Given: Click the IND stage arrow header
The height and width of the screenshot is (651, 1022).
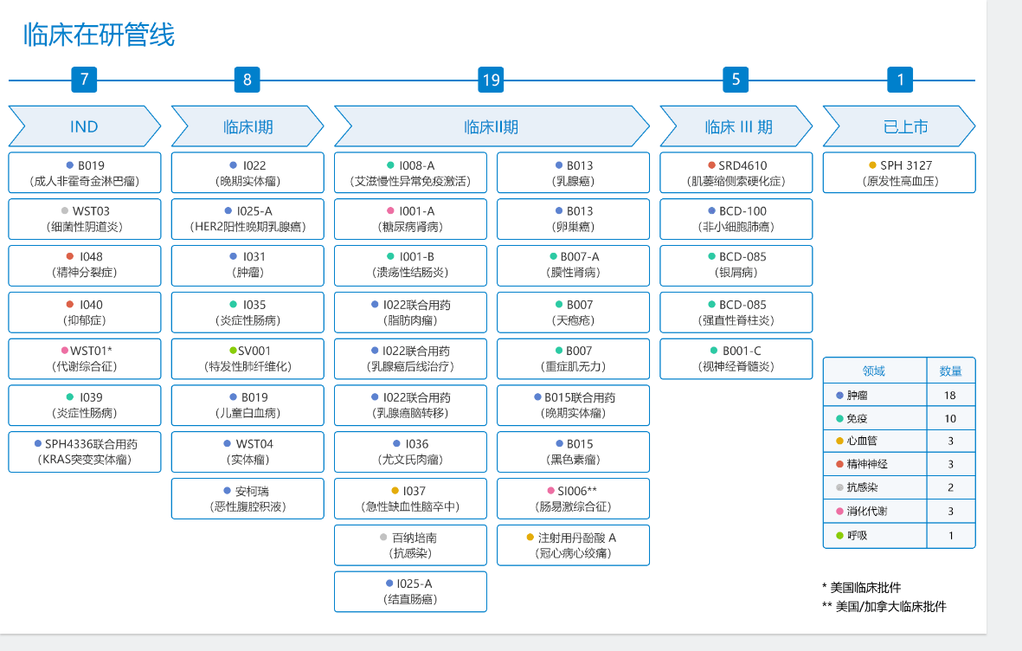Looking at the screenshot, I should point(85,126).
